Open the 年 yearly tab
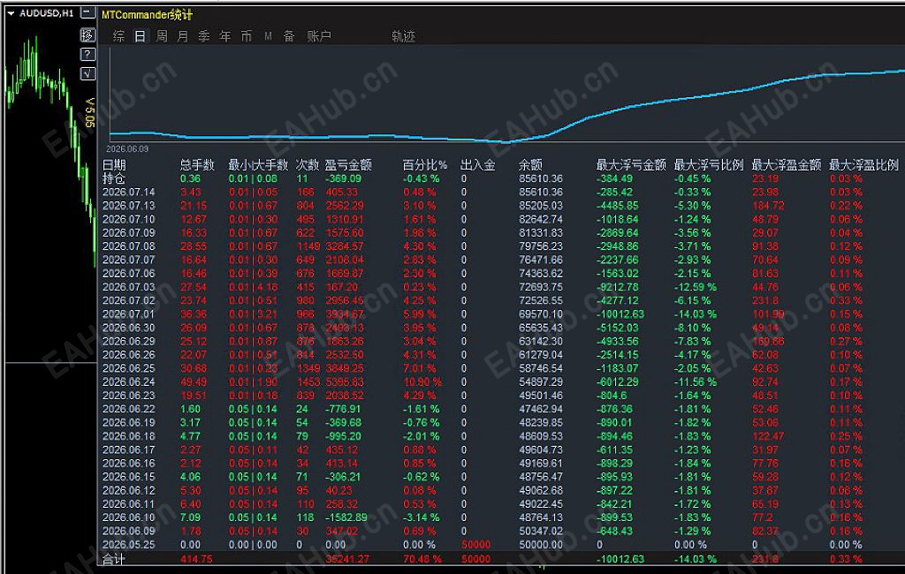 point(225,36)
